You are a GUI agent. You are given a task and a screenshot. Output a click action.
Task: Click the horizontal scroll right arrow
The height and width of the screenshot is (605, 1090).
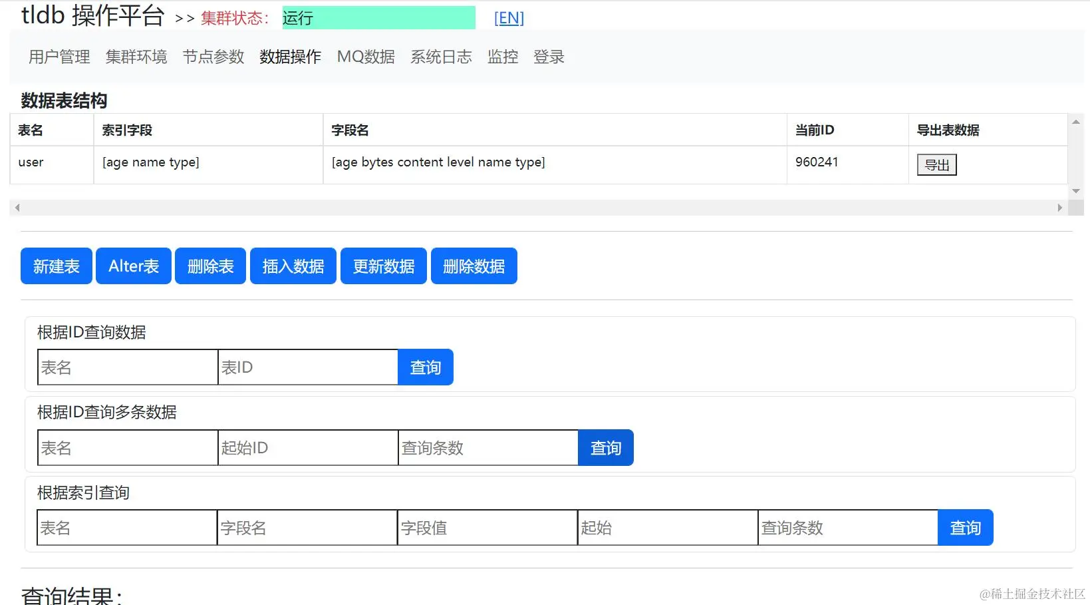click(x=1059, y=208)
